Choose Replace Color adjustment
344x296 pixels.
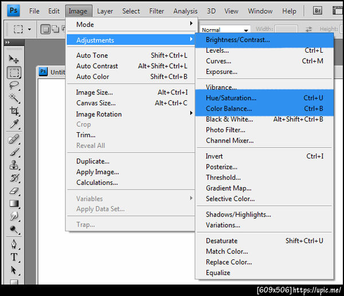click(x=264, y=262)
